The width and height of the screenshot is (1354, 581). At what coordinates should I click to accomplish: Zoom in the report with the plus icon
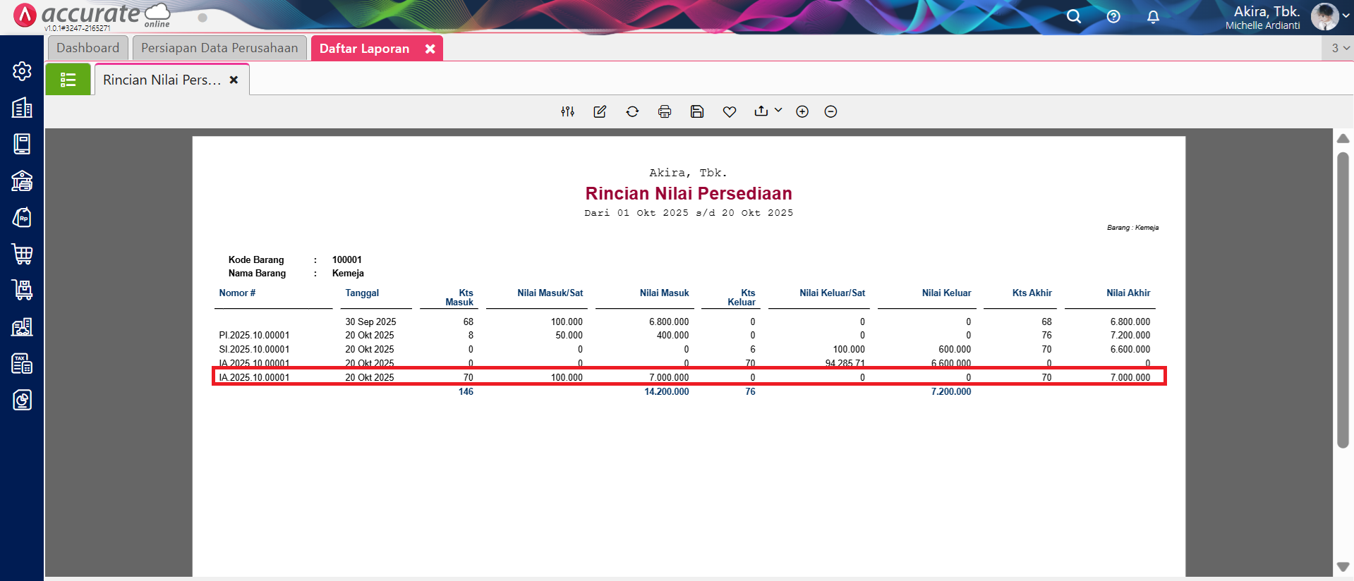point(802,111)
